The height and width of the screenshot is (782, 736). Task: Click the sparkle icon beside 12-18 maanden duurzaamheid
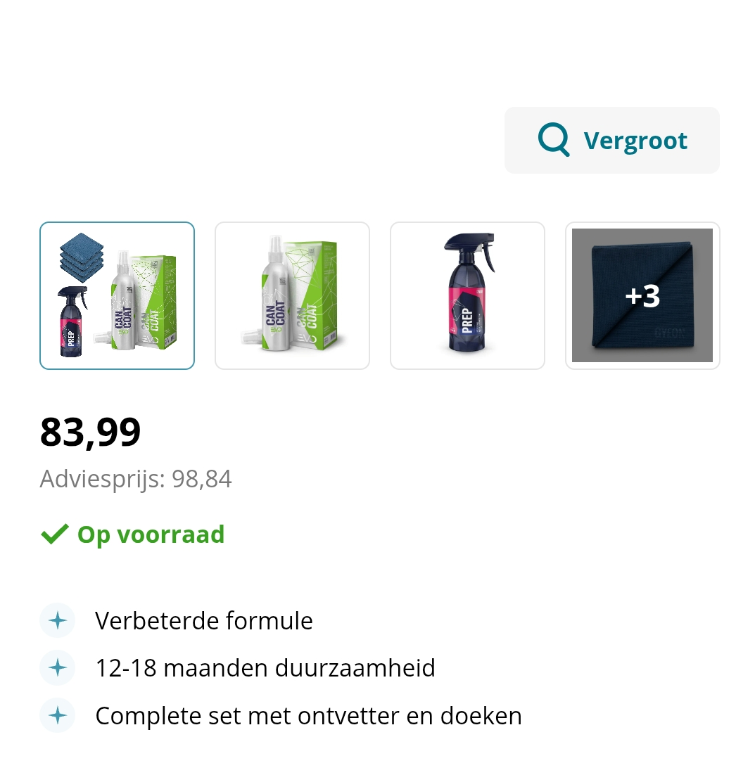click(58, 668)
